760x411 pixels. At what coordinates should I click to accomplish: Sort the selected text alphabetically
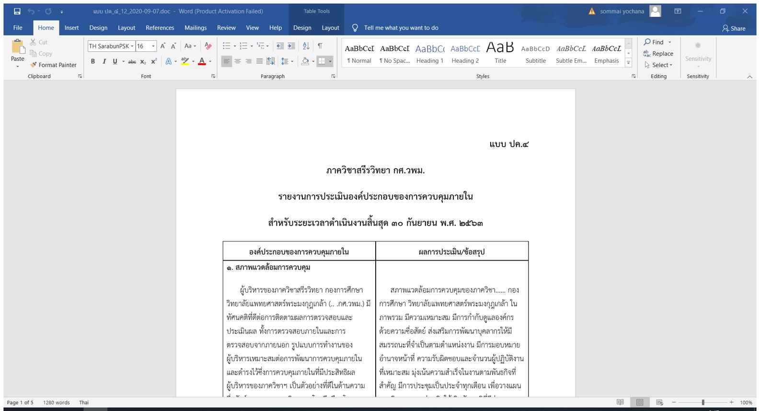306,46
